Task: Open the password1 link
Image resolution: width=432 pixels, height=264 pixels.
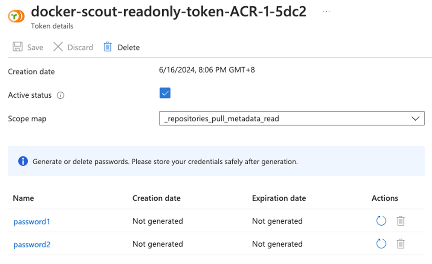Action: (x=32, y=222)
